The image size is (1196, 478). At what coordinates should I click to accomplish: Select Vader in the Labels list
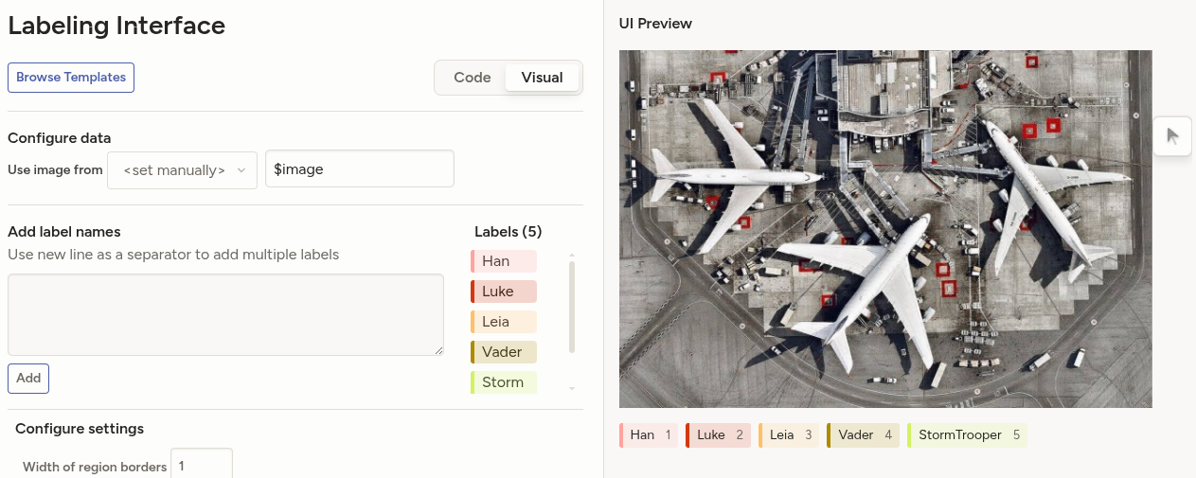tap(504, 352)
